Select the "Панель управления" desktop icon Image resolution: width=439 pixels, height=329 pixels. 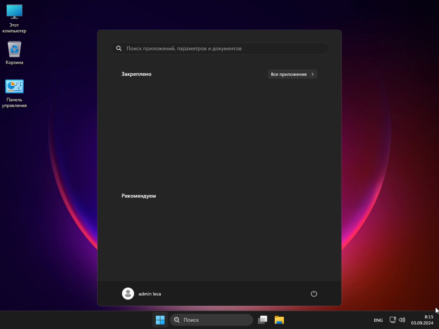pos(14,93)
